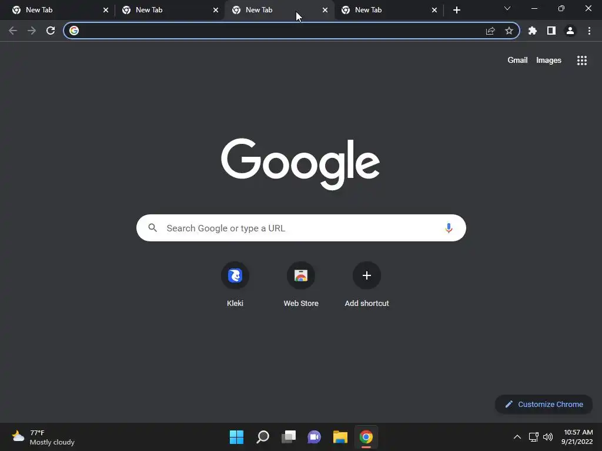The height and width of the screenshot is (451, 602).
Task: Close the fourth New Tab
Action: pyautogui.click(x=434, y=10)
